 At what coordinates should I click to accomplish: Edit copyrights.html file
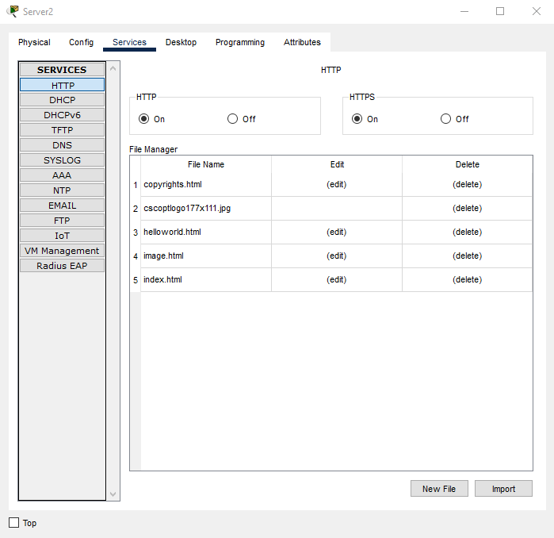click(336, 184)
